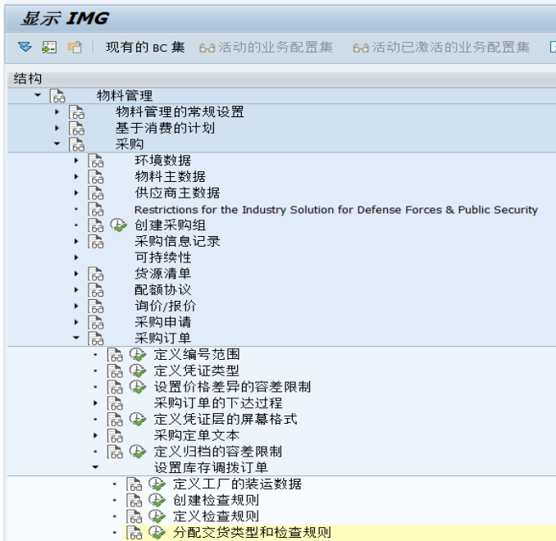Expand the 采购申请 node

click(76, 322)
